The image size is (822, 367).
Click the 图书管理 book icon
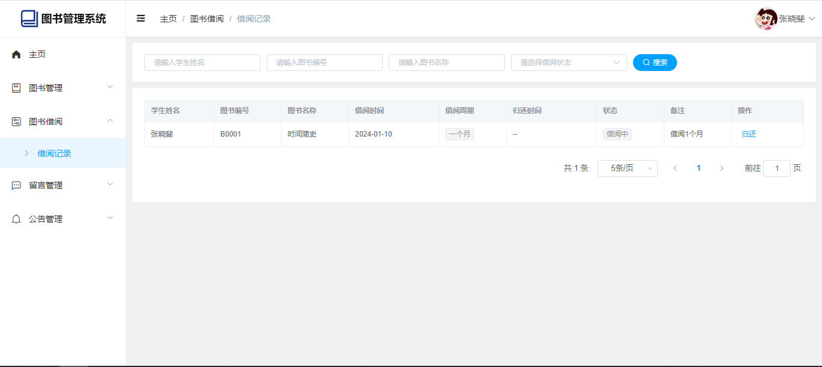16,88
